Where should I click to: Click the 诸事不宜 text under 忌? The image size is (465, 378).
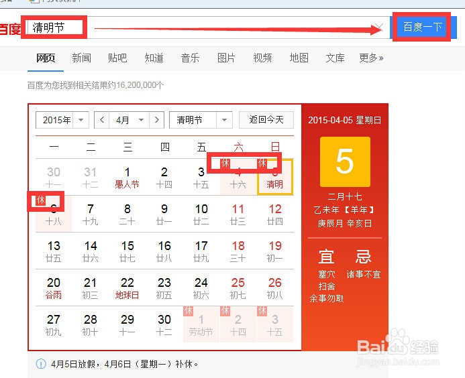(364, 274)
